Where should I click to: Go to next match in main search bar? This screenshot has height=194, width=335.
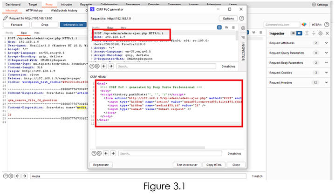[25, 176]
